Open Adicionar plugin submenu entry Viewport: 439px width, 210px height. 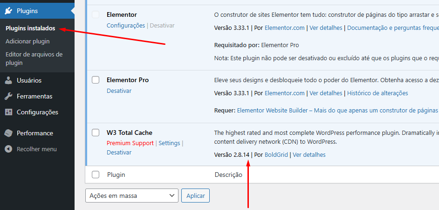tap(27, 42)
